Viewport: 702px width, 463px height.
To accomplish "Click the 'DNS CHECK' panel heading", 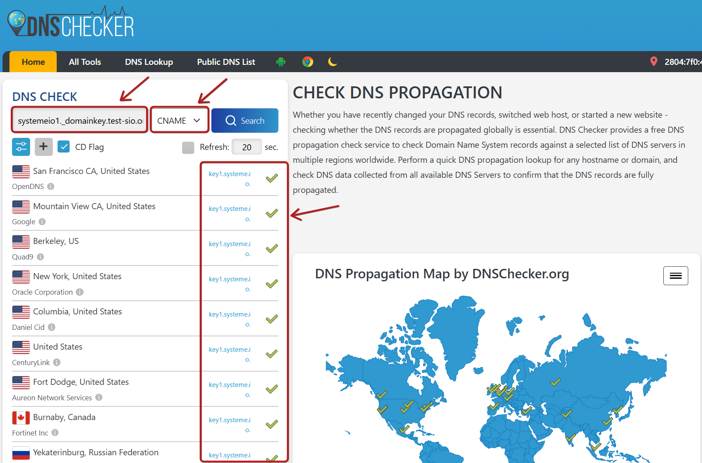I will tap(45, 97).
